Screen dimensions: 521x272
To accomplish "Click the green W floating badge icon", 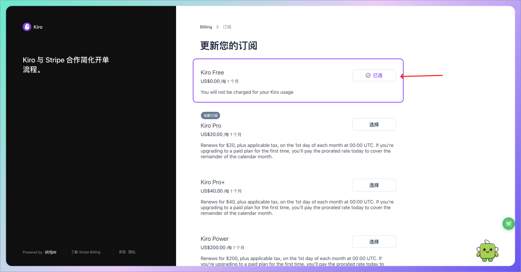I will tap(508, 224).
